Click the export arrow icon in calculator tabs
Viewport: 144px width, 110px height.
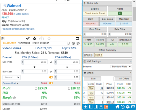click(x=78, y=43)
